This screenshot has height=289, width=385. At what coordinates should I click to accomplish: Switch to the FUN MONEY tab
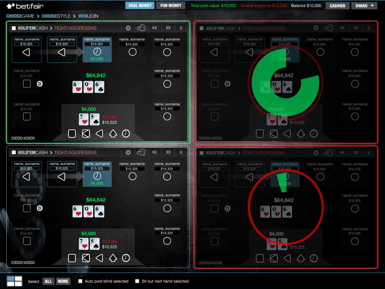pyautogui.click(x=171, y=5)
